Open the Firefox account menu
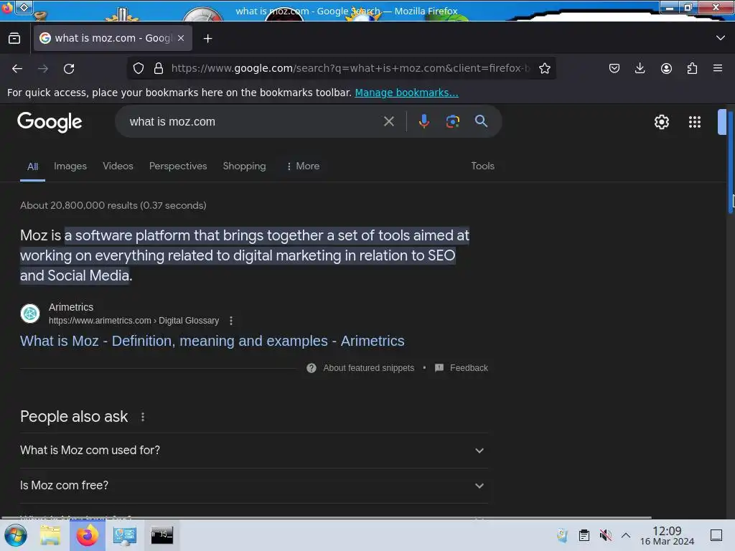The image size is (735, 551). pyautogui.click(x=666, y=68)
